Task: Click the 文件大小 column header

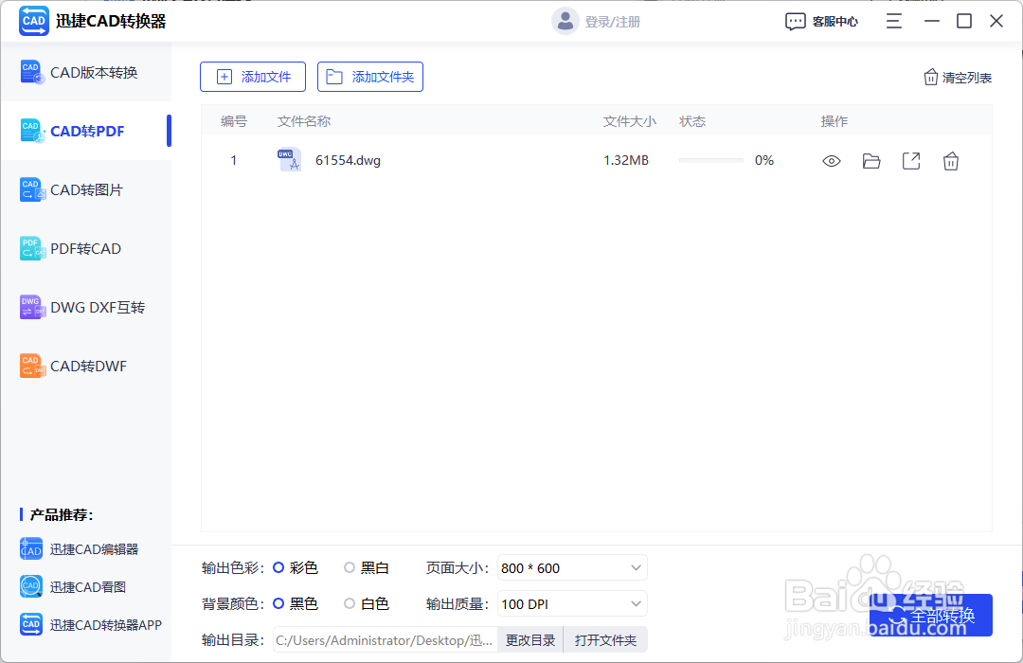Action: point(630,121)
